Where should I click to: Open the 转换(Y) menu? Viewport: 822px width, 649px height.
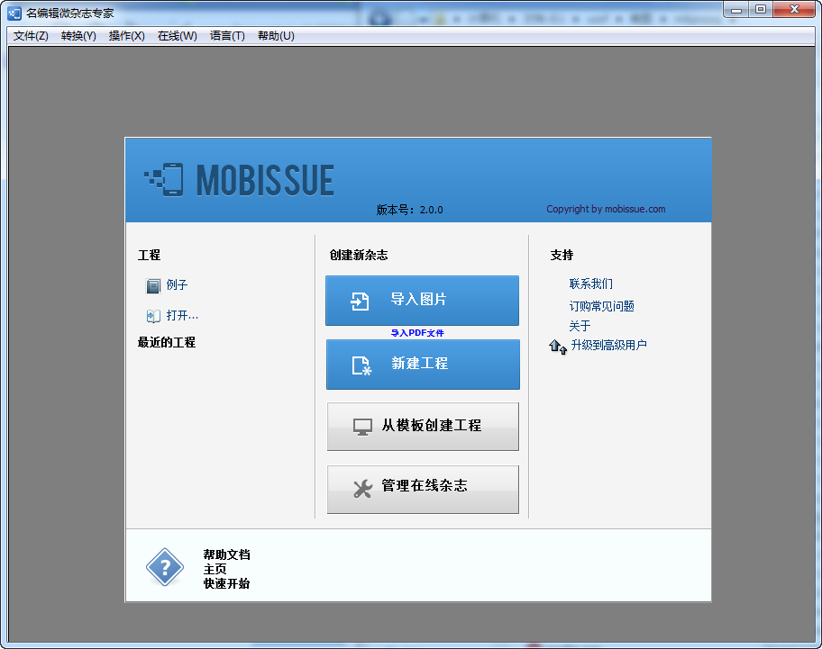[x=78, y=36]
